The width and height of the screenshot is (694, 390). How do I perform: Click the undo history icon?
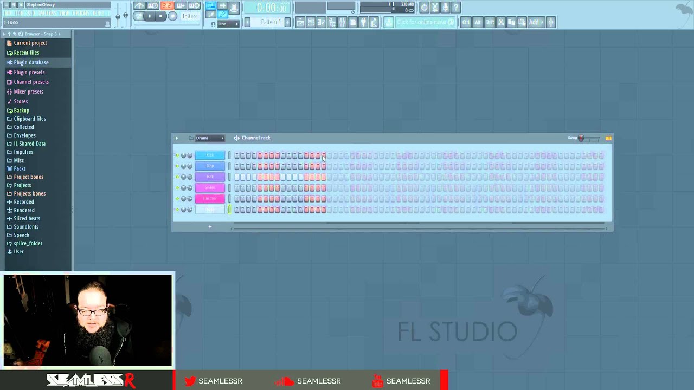coord(424,7)
